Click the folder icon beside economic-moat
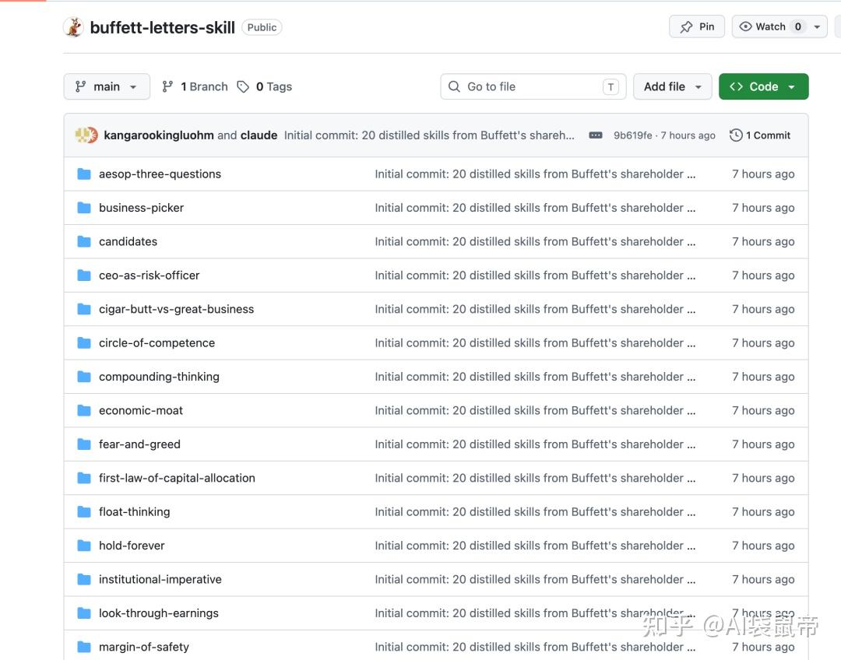Screen dimensions: 841x660 point(84,411)
